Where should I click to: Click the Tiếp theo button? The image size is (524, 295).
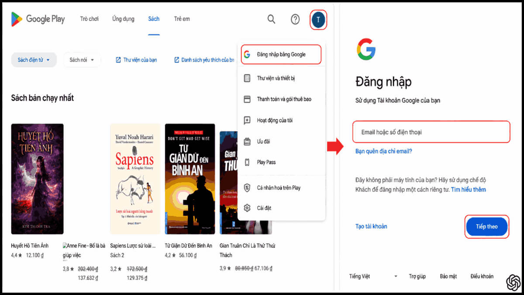pos(487,227)
